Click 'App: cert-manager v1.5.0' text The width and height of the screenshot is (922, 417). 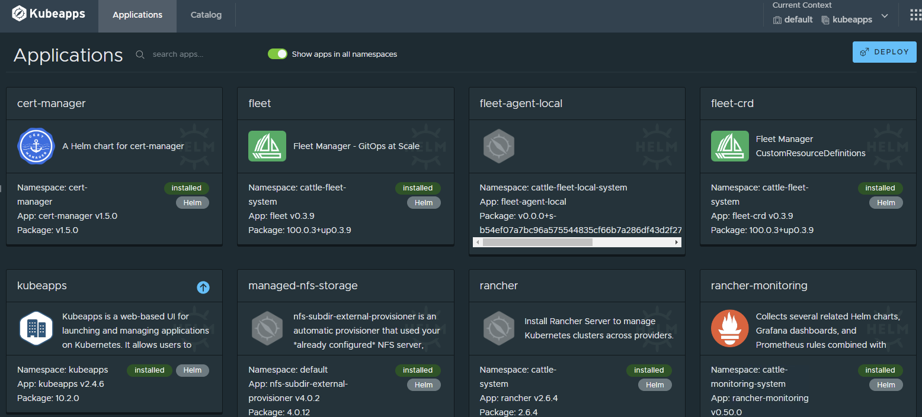coord(68,216)
